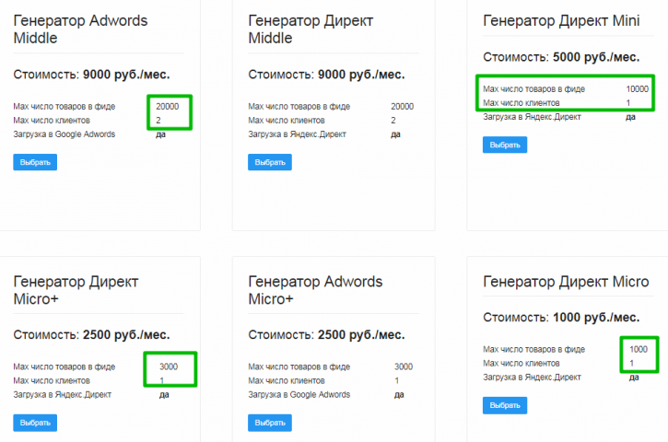Select Генератор Директ Middle with its Выбрать button

coord(270,162)
